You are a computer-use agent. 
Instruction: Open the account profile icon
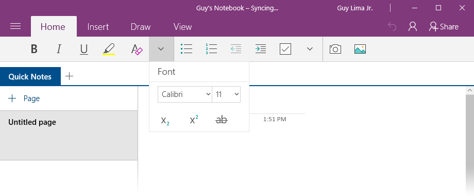[x=413, y=27]
